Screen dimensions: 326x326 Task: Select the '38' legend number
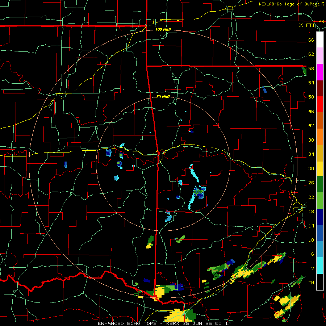(x=311, y=140)
